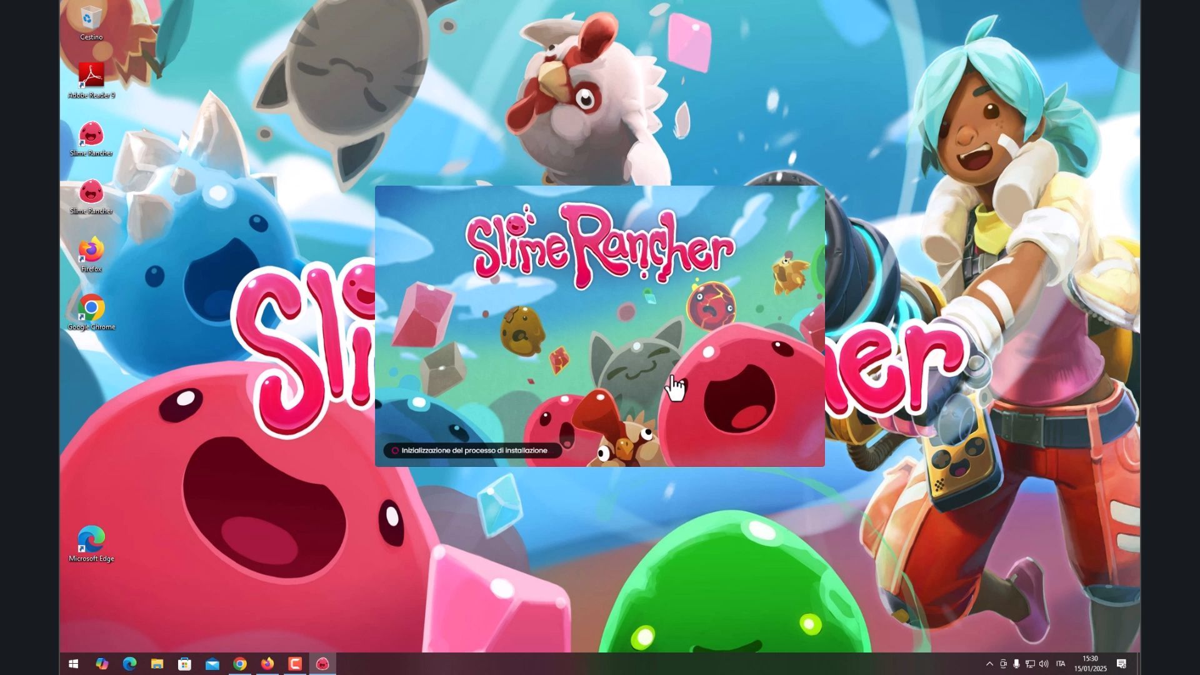1200x675 pixels.
Task: Select the Slime Rancher shortcut above Firefox
Action: click(91, 196)
